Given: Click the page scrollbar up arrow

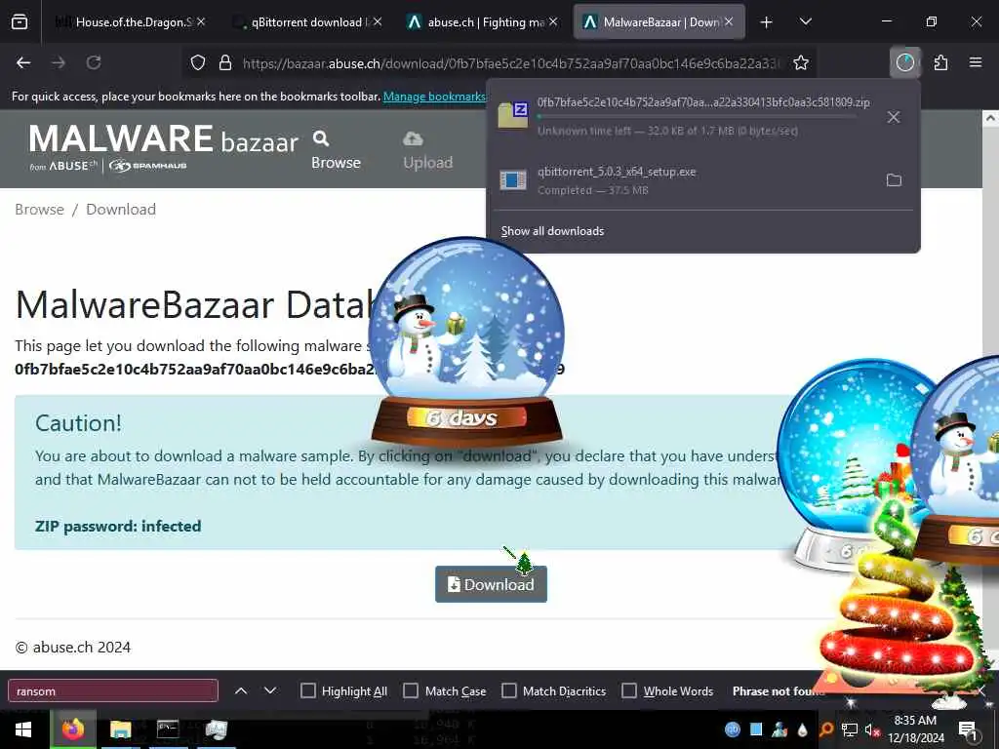Looking at the screenshot, I should tap(990, 118).
